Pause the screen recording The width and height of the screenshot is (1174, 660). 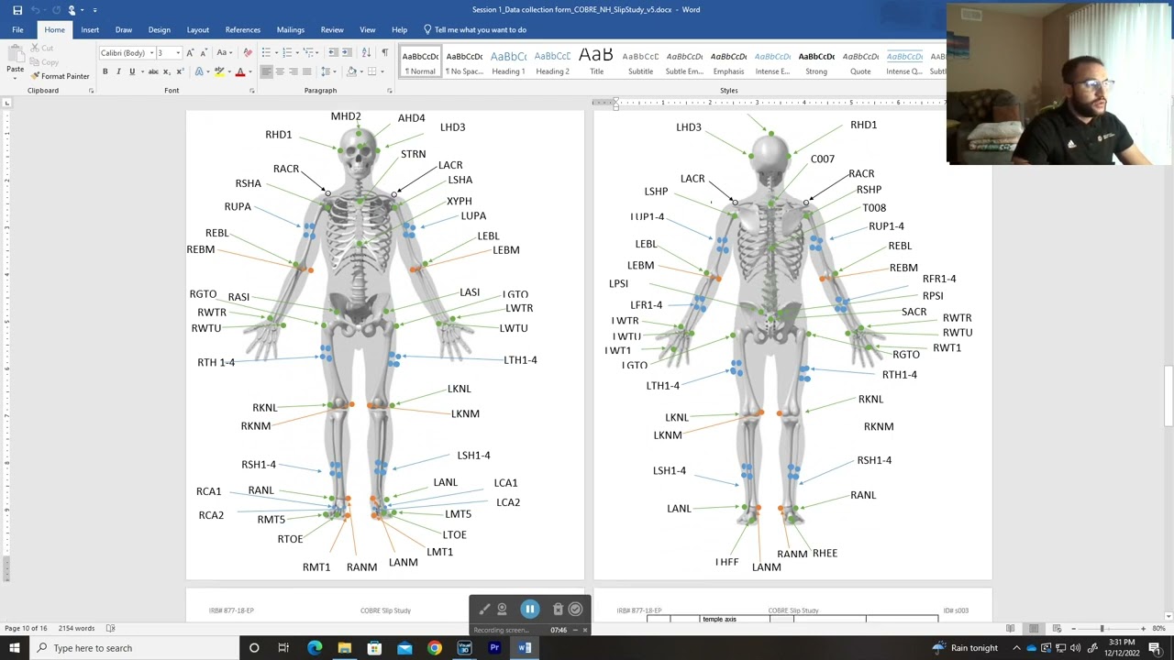pos(530,610)
